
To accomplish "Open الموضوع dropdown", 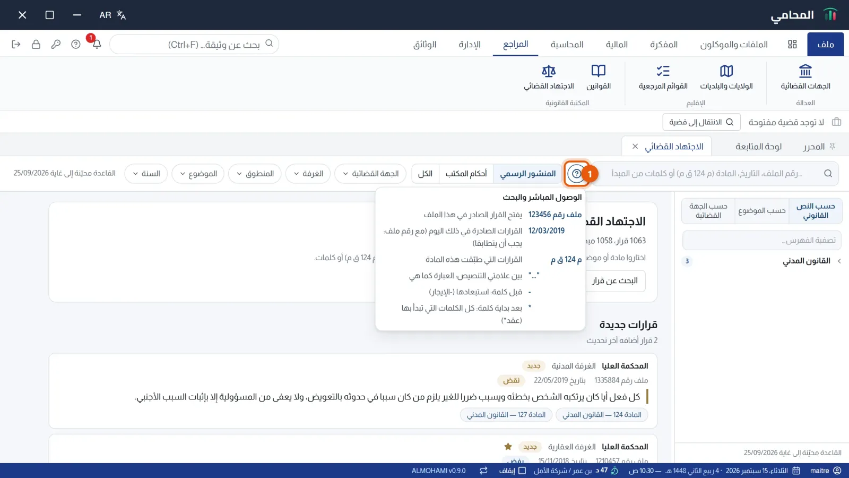I will coord(198,174).
